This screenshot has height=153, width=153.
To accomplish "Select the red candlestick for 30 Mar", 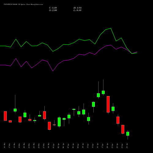I will click(49, 126).
